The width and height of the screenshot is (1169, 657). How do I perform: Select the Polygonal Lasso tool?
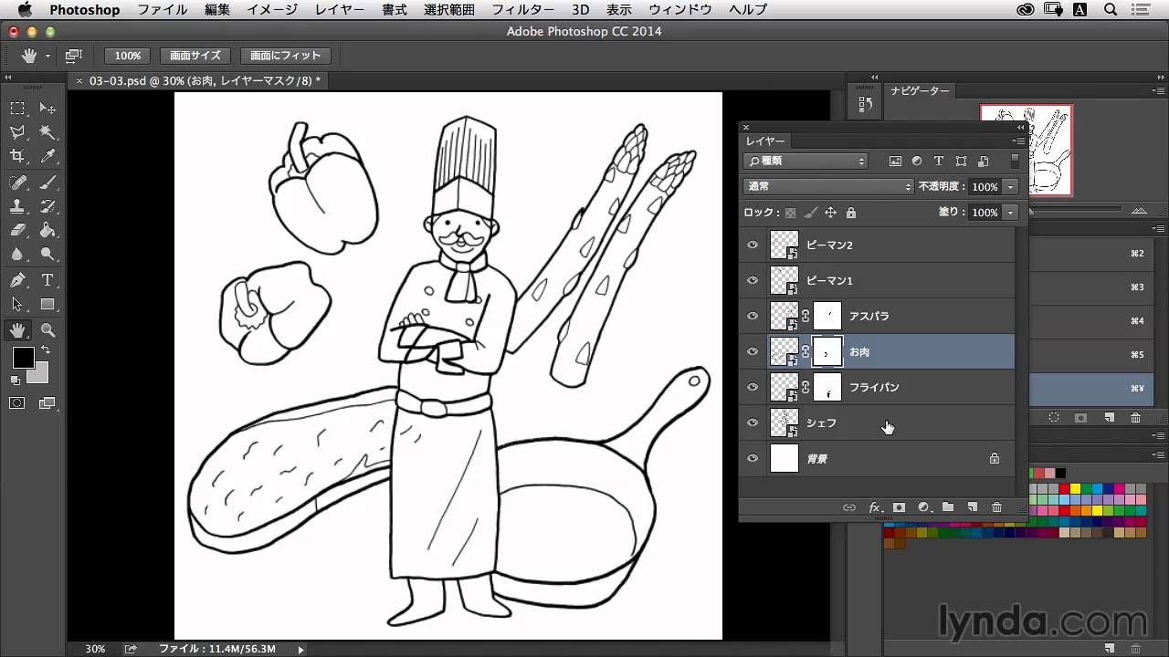coord(17,132)
